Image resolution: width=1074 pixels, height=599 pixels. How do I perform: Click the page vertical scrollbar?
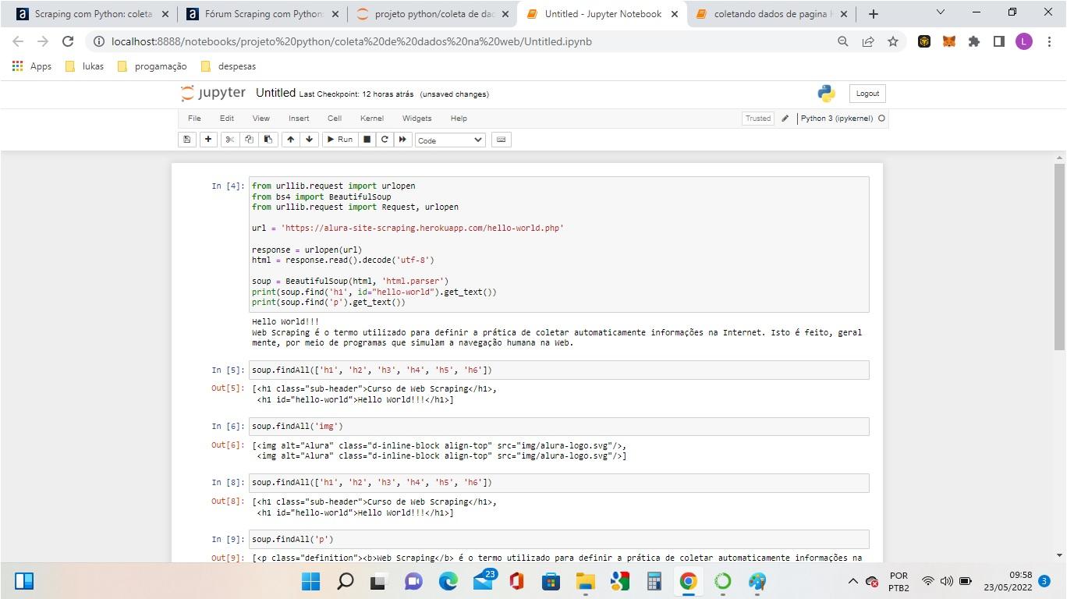click(1059, 257)
